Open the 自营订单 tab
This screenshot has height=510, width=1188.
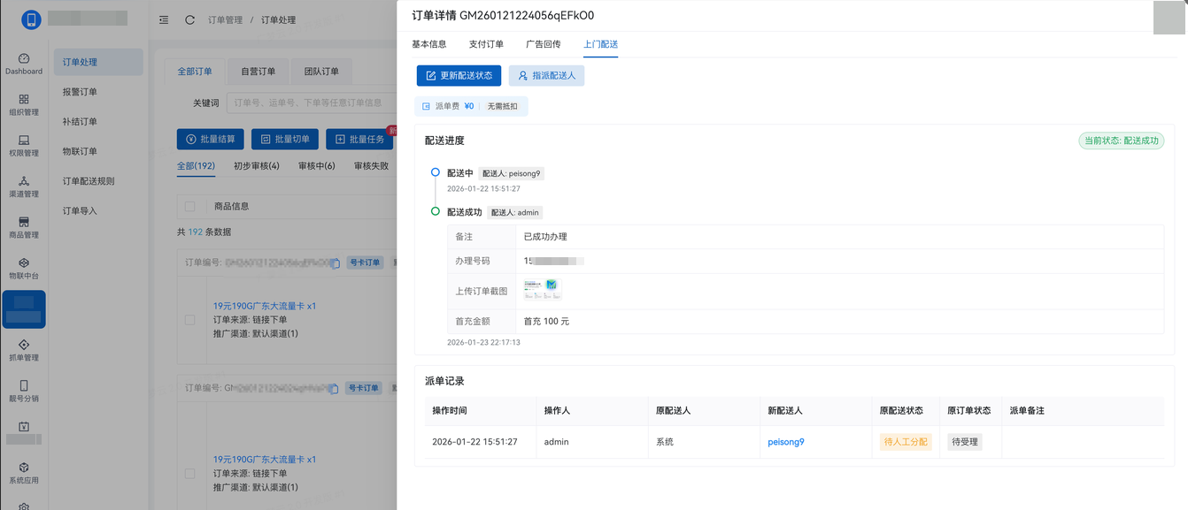258,72
